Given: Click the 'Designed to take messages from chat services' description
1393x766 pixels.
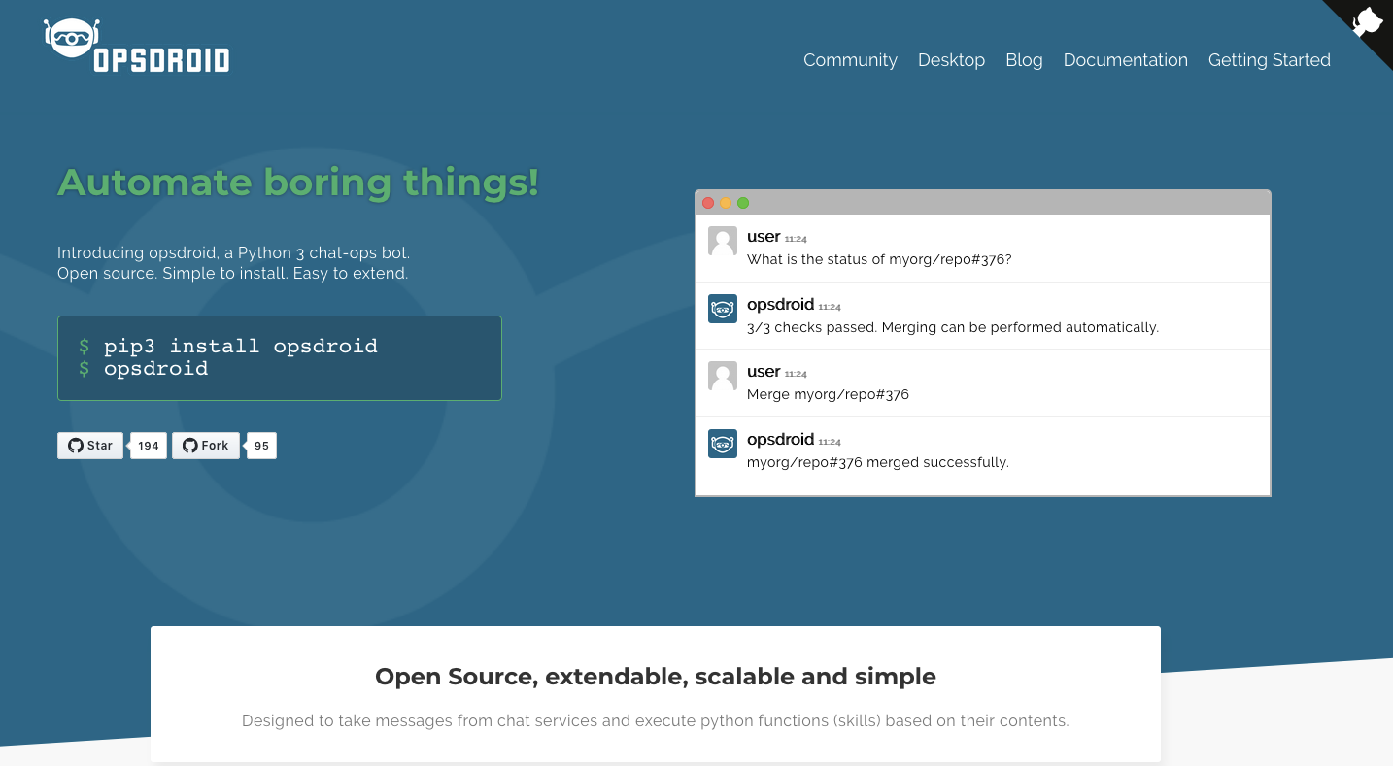Looking at the screenshot, I should [x=656, y=721].
